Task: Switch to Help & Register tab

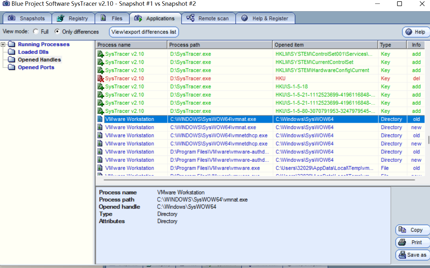Action: coord(265,18)
